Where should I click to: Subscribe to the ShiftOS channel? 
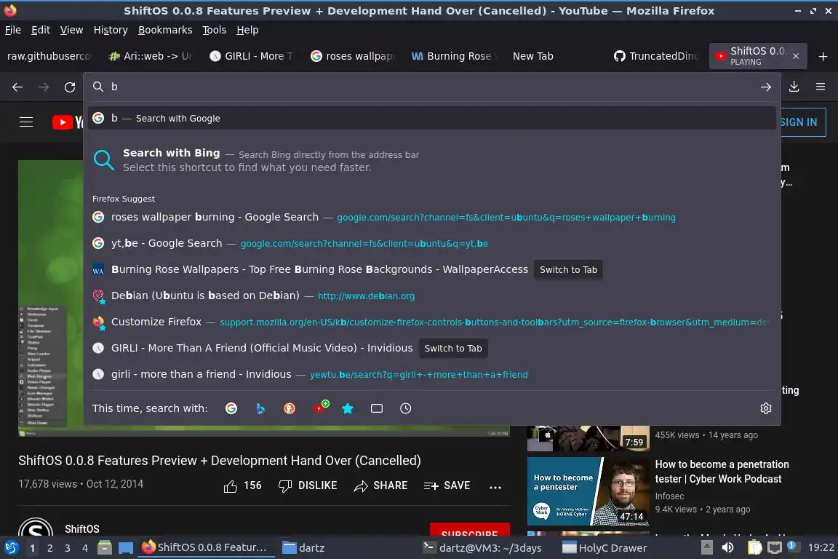tap(470, 530)
